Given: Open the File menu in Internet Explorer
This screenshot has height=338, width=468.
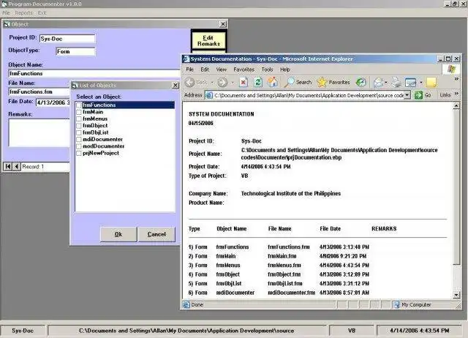Looking at the screenshot, I should tap(190, 70).
